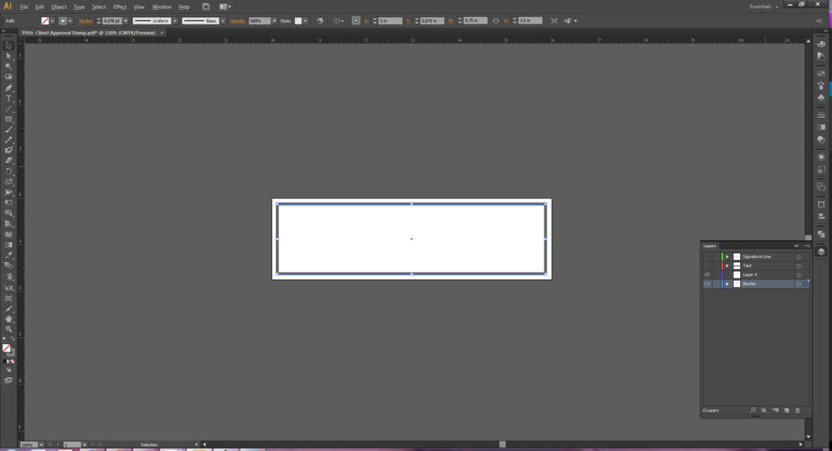Image resolution: width=832 pixels, height=451 pixels.
Task: Select the Eraser tool
Action: 8,161
